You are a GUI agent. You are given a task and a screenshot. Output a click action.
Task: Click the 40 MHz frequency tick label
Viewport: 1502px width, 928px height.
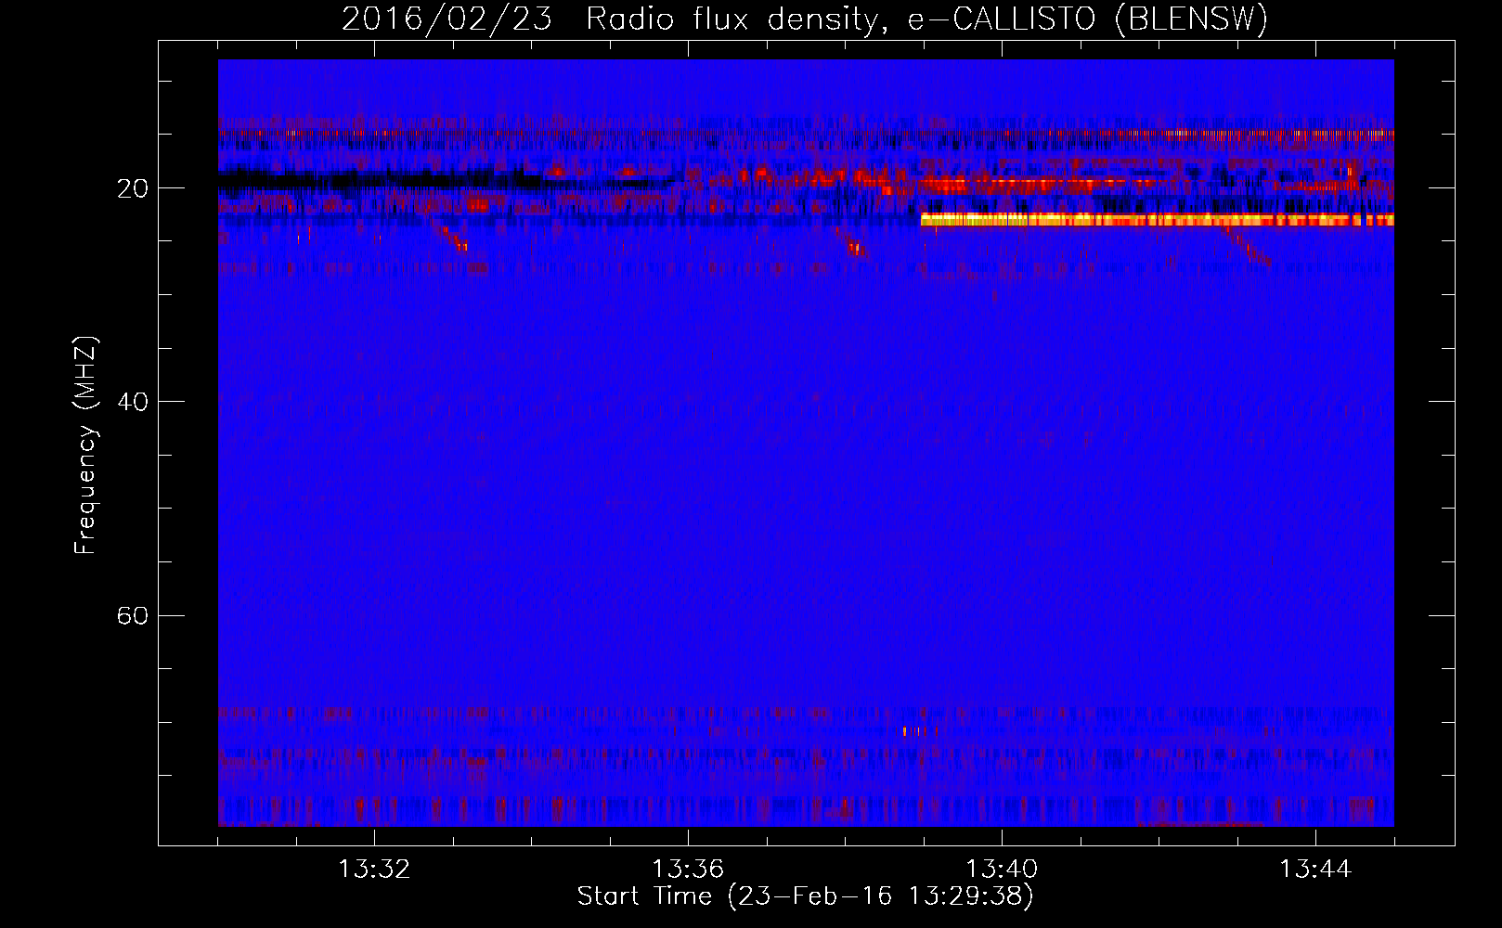[x=133, y=402]
